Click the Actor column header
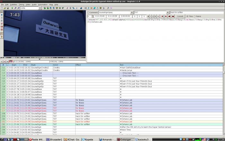225x141 pixels. 64,65
